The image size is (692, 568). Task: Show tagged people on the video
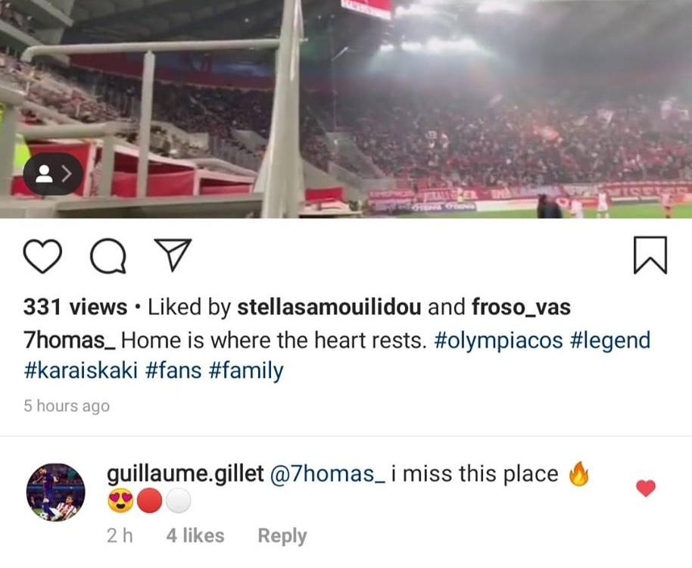coord(53,174)
